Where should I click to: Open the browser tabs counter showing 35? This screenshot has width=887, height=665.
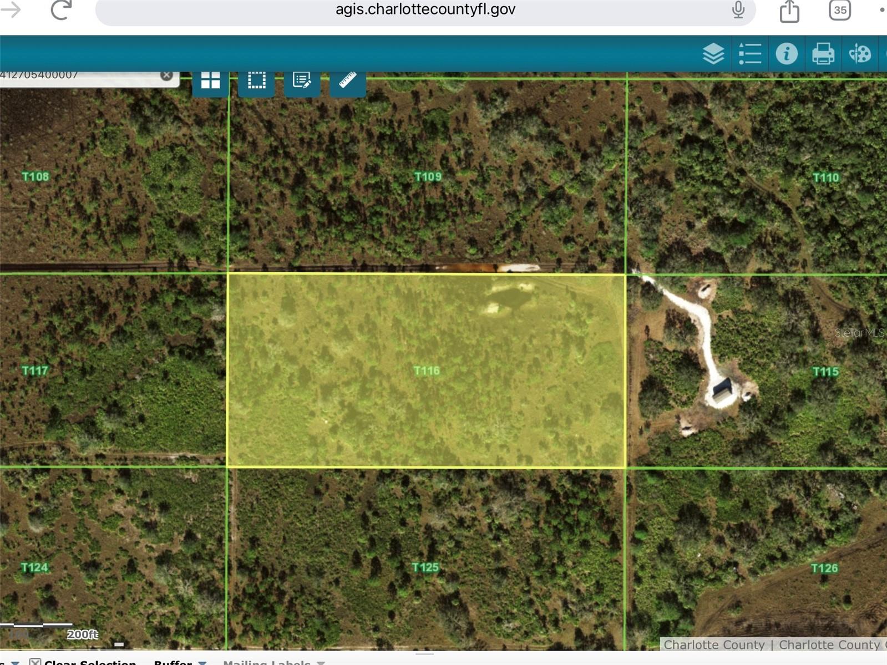(840, 10)
